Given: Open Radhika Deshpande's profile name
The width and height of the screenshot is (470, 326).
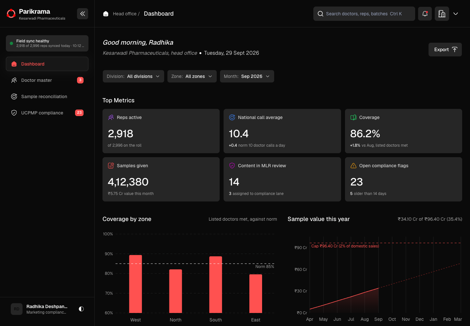Looking at the screenshot, I should coord(47,306).
